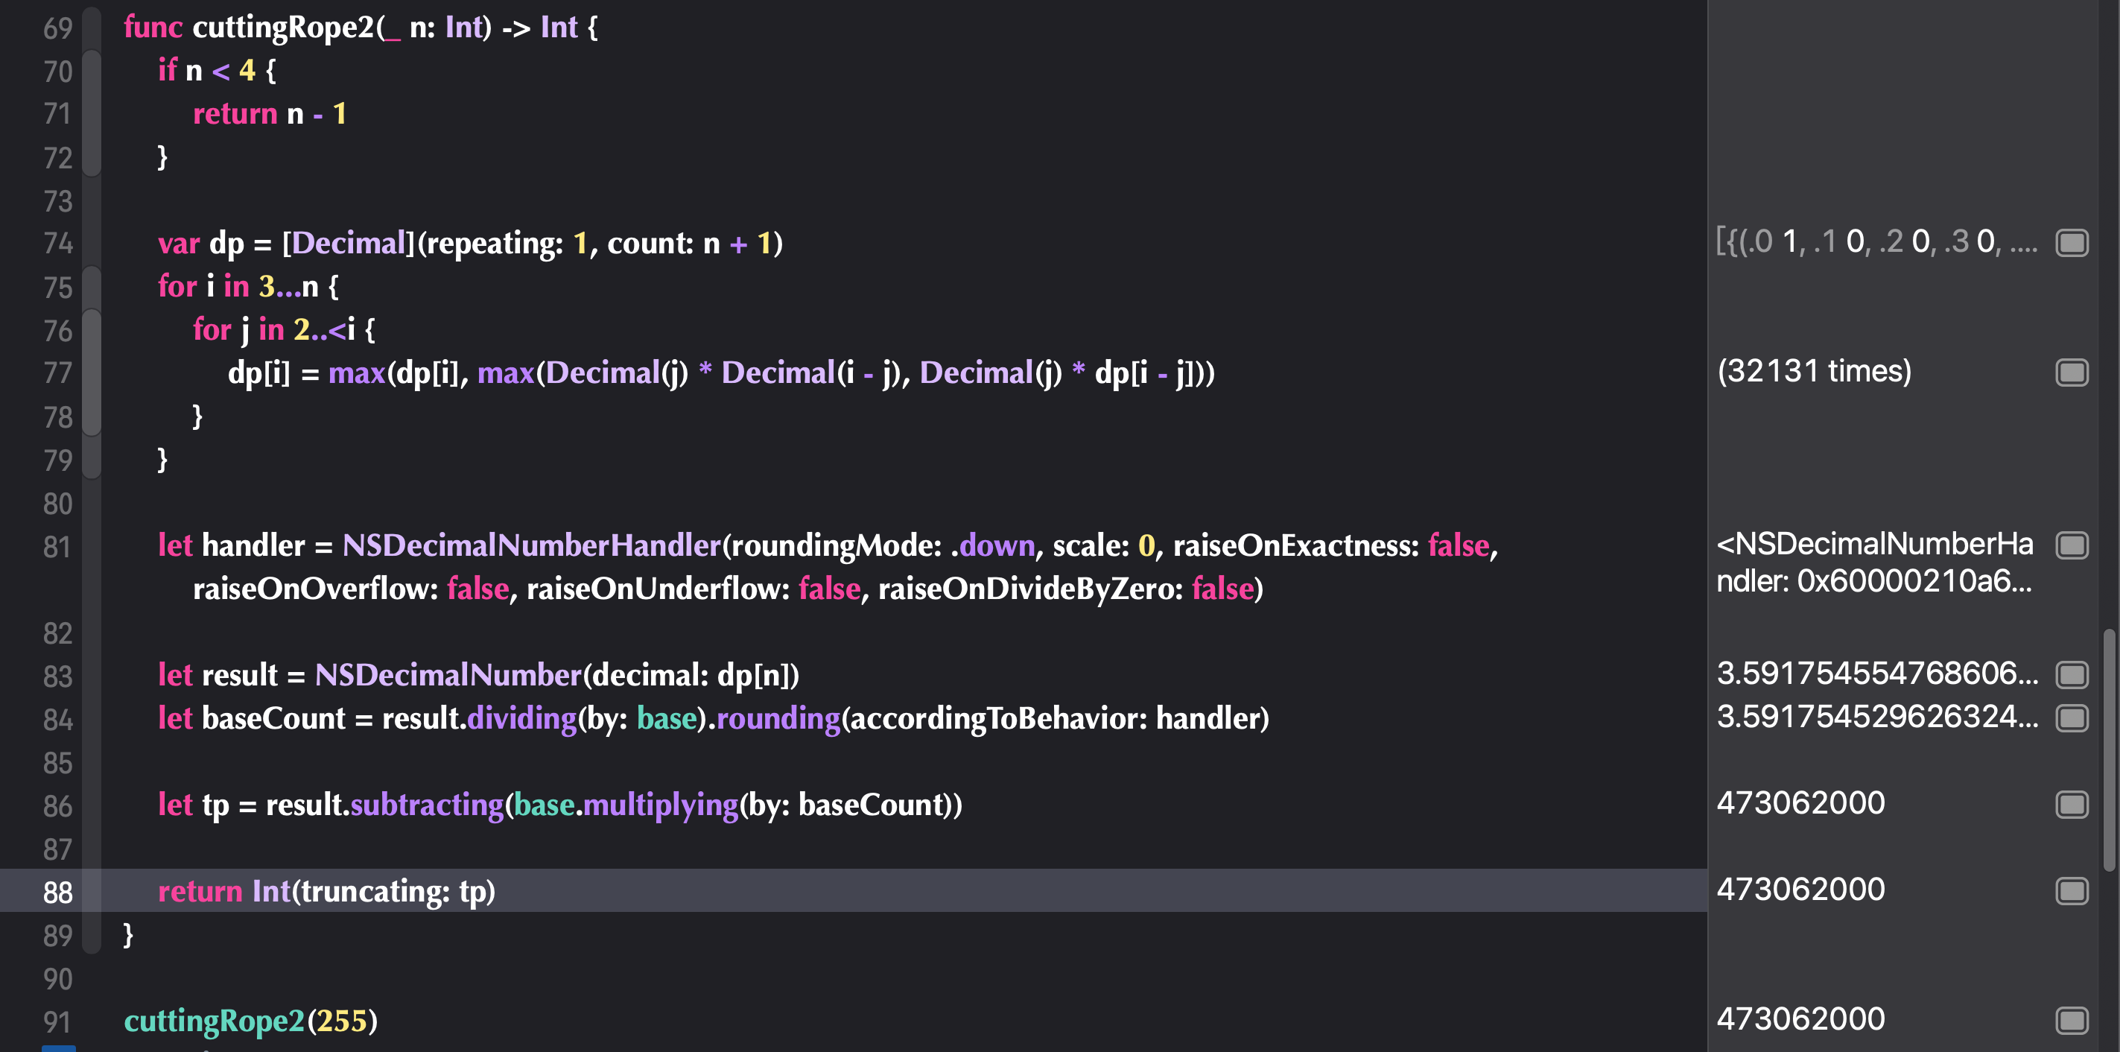
Task: Click "for j in 2..<i" on line 76
Action: click(274, 330)
